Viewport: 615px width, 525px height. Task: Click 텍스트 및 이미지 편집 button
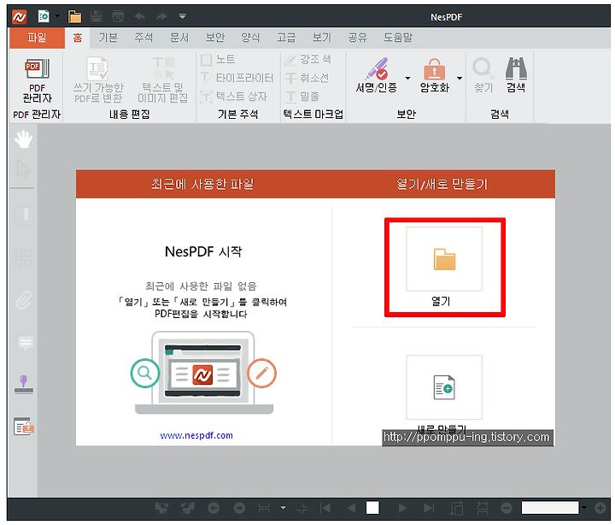[x=163, y=80]
